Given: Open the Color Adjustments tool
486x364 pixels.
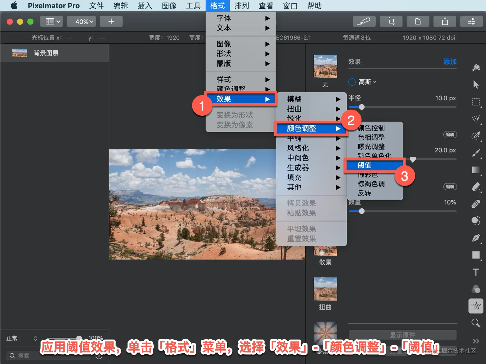Looking at the screenshot, I should [476, 289].
